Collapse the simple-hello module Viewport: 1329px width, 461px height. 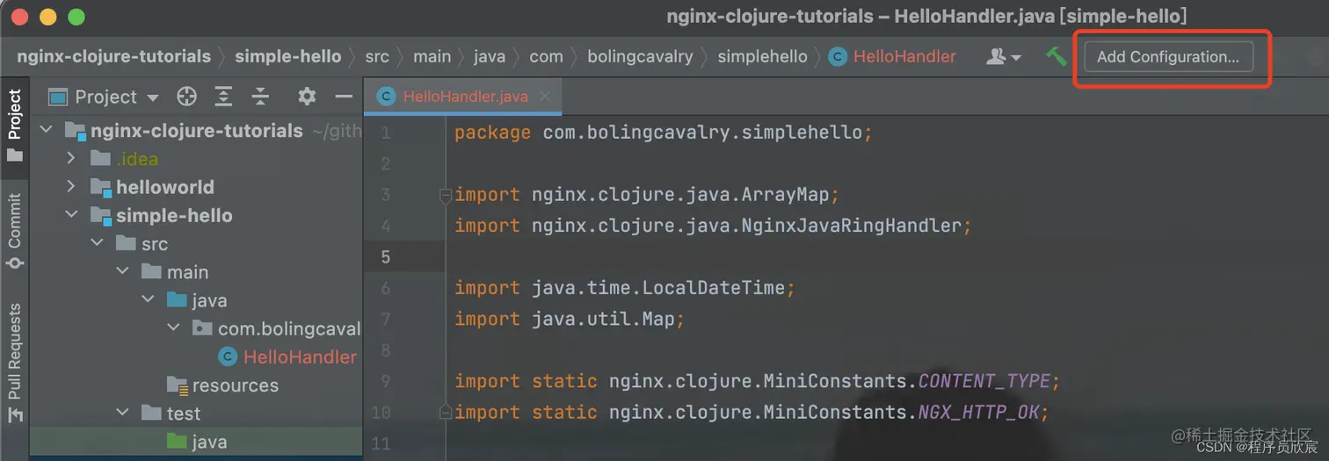pyautogui.click(x=72, y=215)
